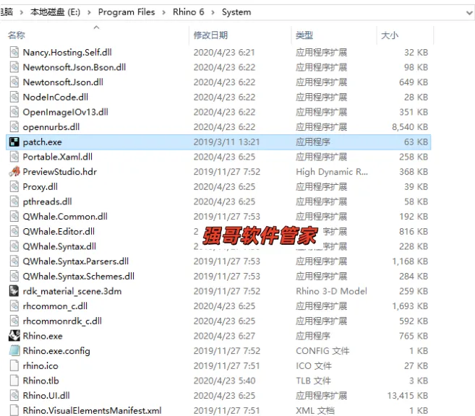475x416 pixels.
Task: Click the QWhale.Common.dll file icon
Action: pos(14,217)
